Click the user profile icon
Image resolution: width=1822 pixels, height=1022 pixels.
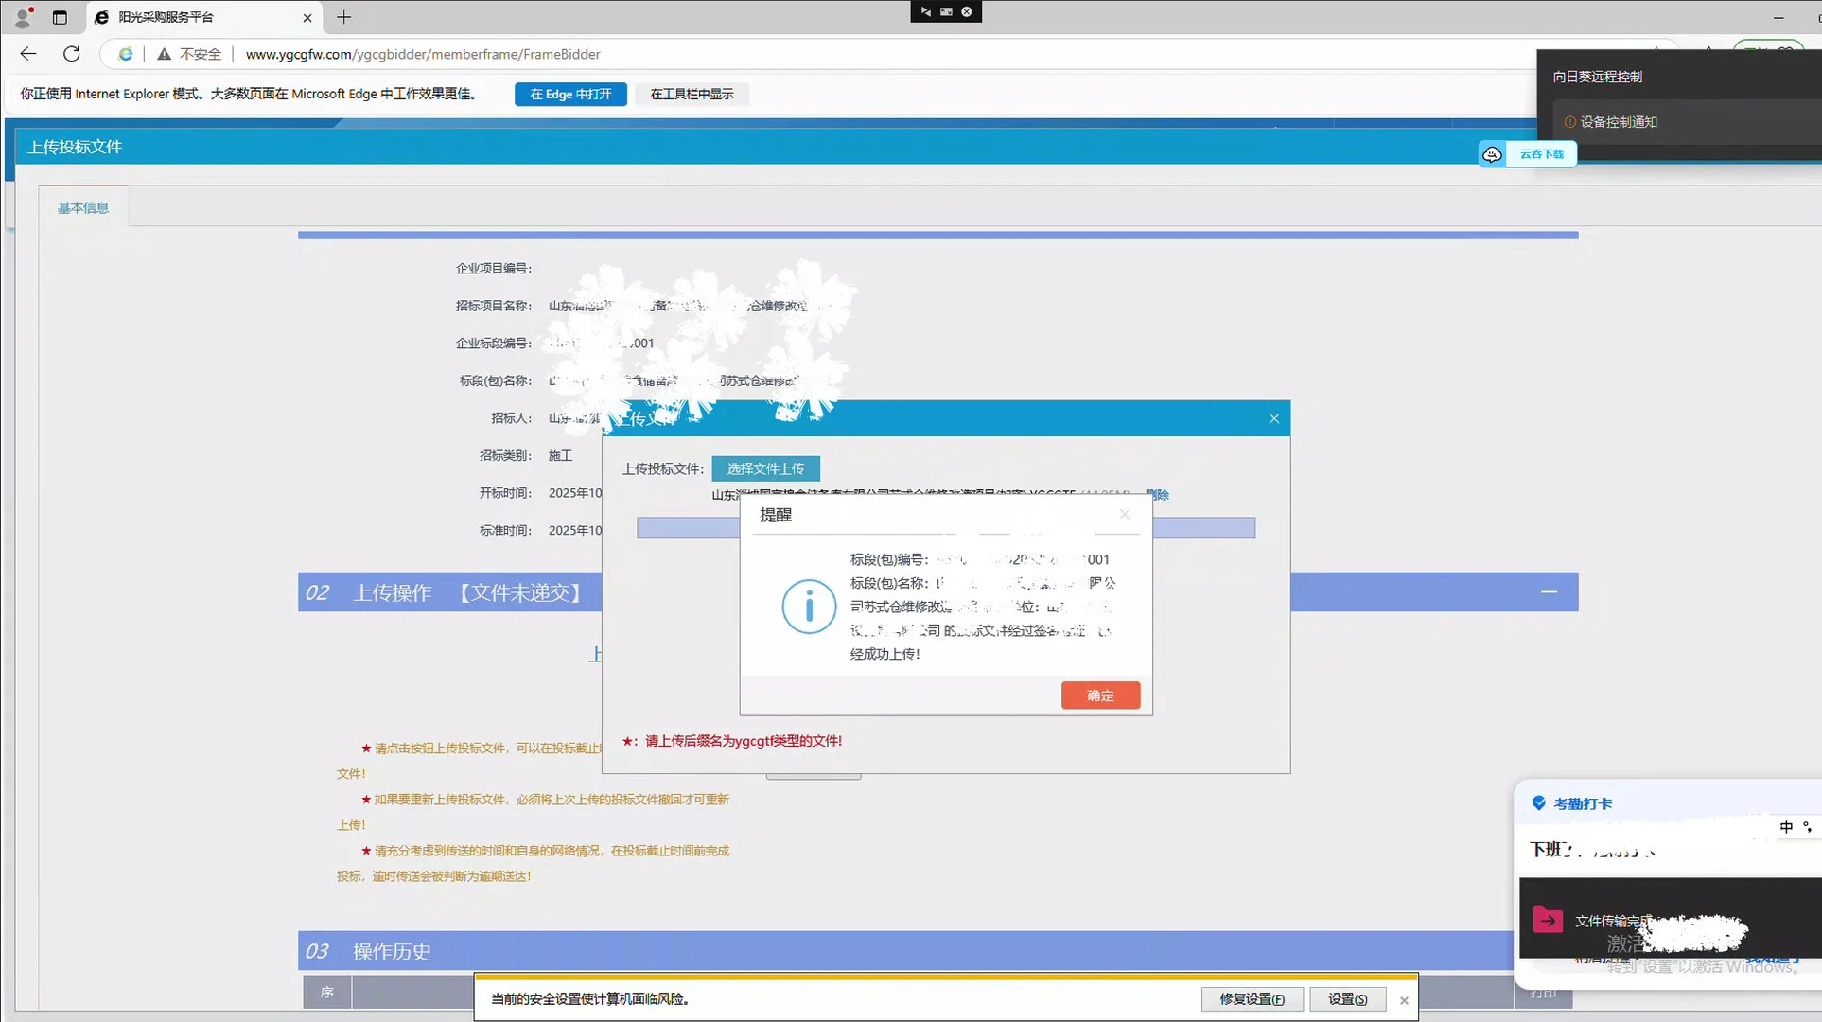23,17
